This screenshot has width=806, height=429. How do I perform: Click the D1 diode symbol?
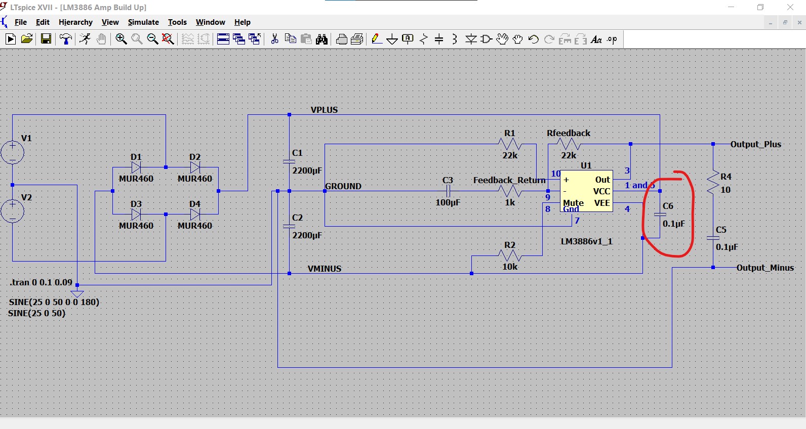pyautogui.click(x=136, y=167)
